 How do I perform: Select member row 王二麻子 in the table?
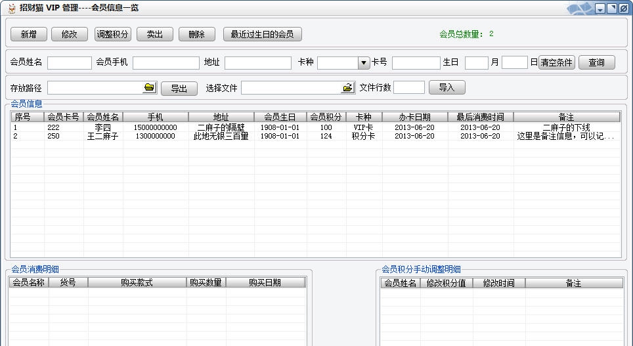103,137
